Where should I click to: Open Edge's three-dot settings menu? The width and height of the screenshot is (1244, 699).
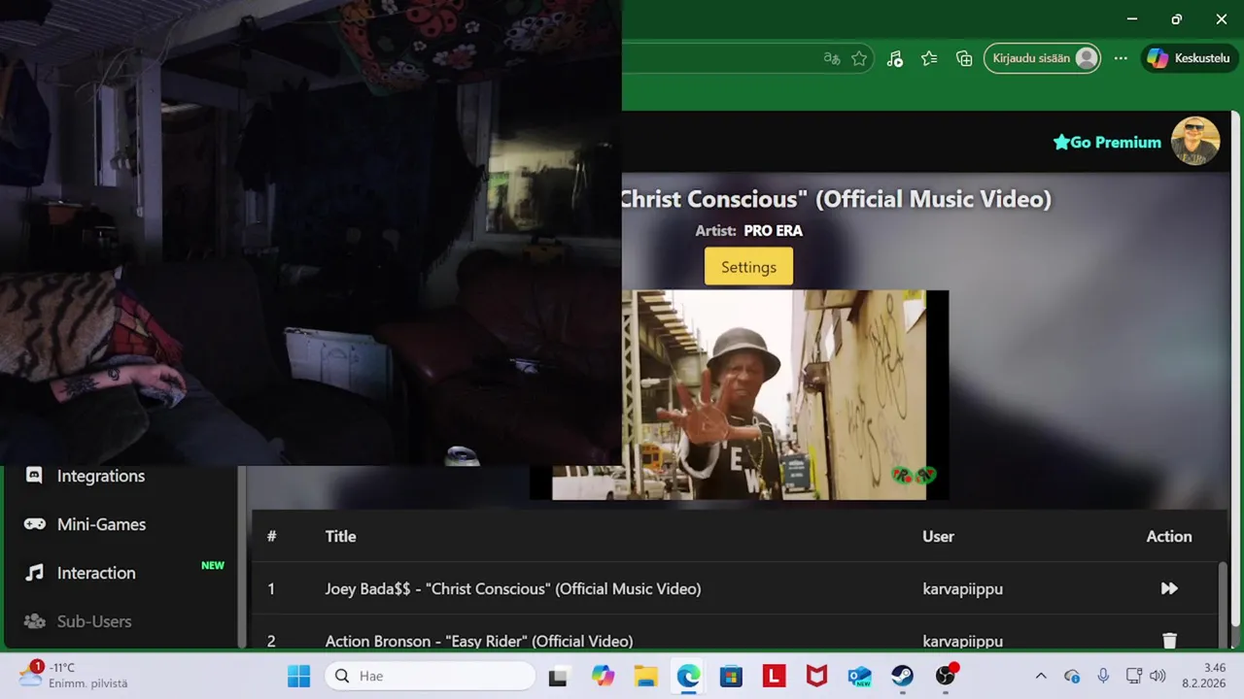1121,58
